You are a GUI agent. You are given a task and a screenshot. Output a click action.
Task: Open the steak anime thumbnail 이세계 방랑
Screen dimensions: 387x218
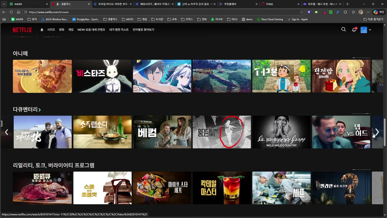42,76
